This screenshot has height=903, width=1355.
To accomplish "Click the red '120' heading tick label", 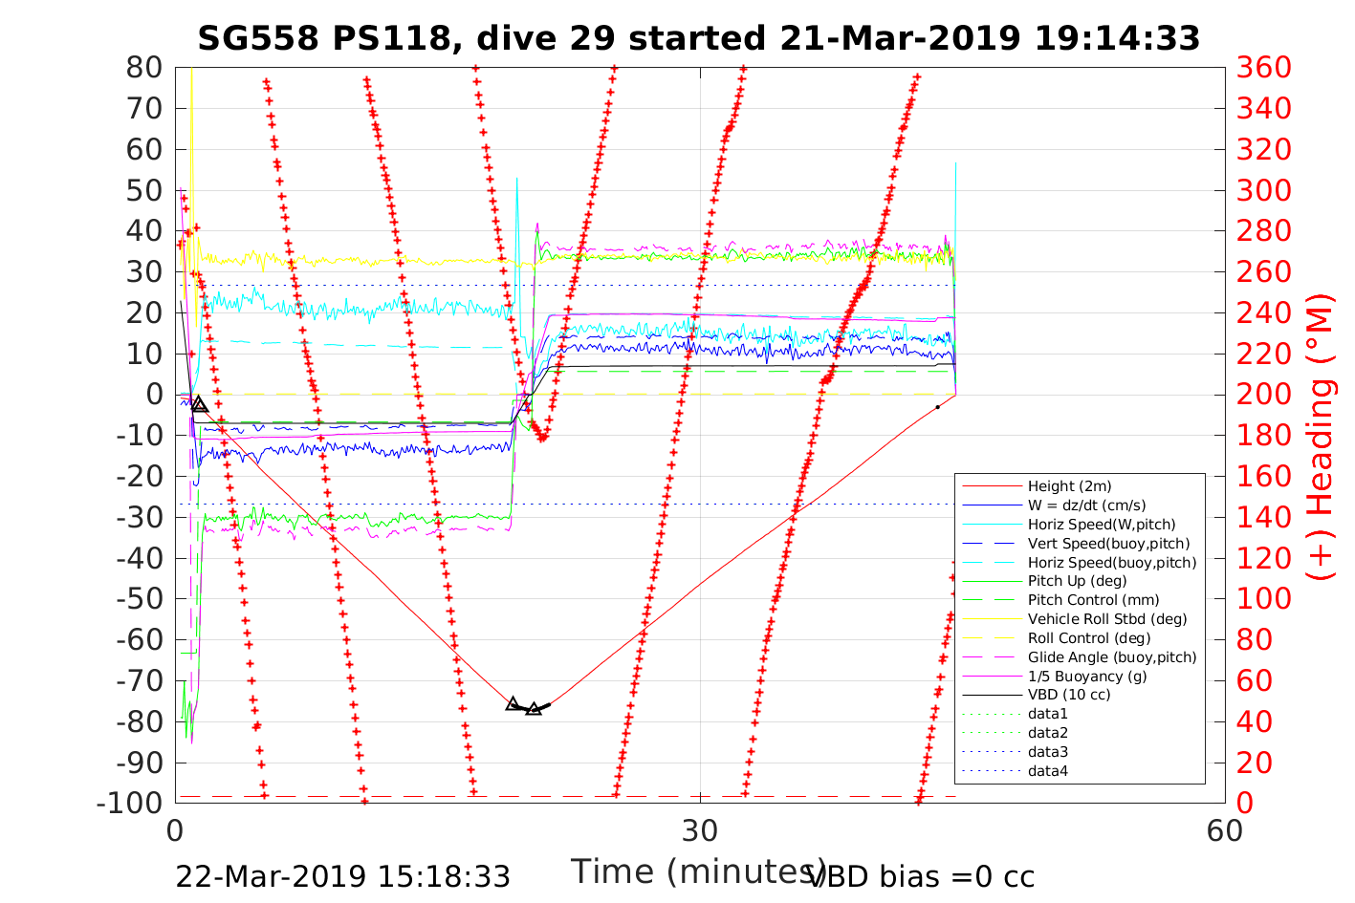I will click(1264, 558).
